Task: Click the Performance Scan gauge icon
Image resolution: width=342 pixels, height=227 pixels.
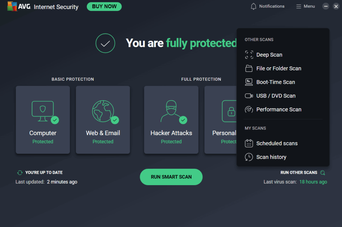Action: coord(249,109)
